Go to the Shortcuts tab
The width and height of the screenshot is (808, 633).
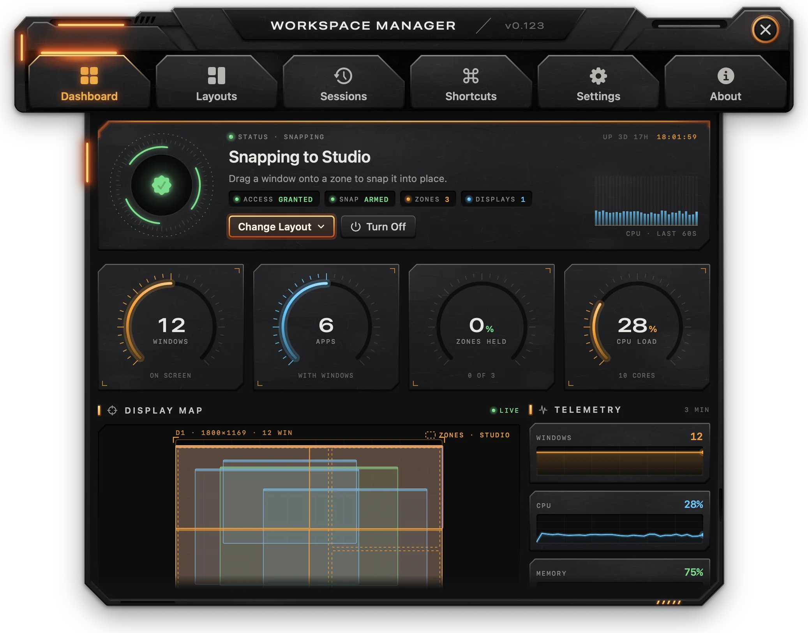471,83
